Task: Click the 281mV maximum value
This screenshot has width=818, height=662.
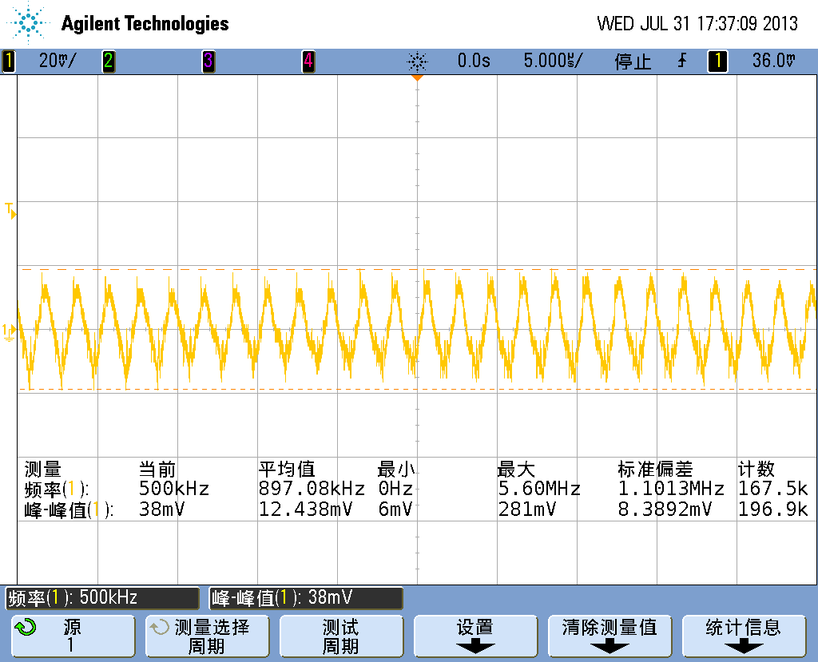Action: click(x=527, y=509)
